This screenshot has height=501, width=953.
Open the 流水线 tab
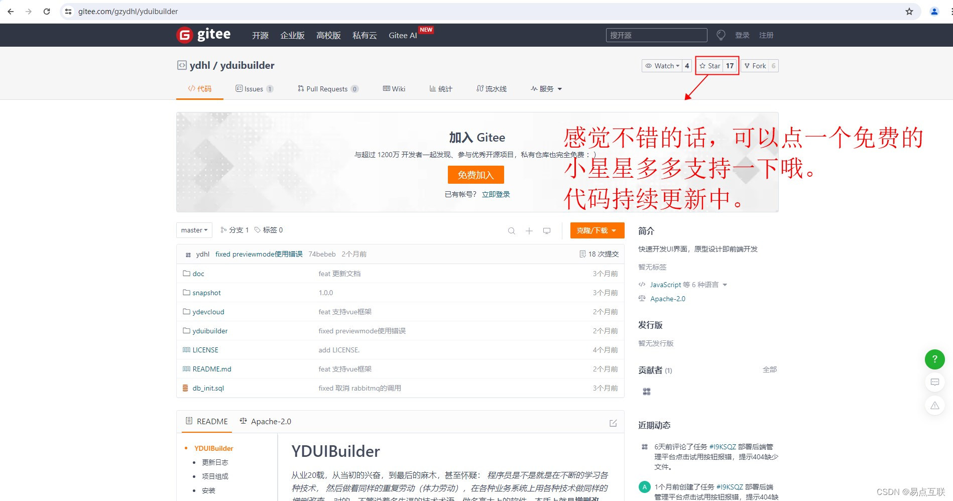pyautogui.click(x=491, y=89)
